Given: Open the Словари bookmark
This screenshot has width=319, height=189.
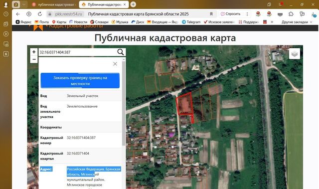Looking at the screenshot, I should click(x=99, y=22).
